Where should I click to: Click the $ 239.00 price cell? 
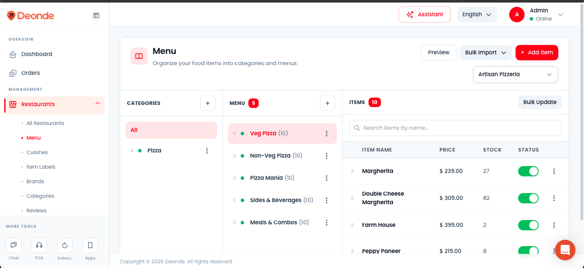pyautogui.click(x=451, y=171)
